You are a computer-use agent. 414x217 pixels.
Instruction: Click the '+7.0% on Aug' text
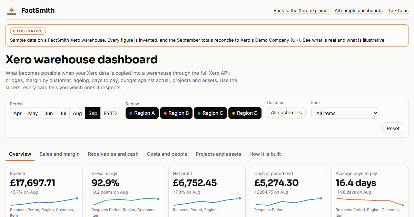187,192
